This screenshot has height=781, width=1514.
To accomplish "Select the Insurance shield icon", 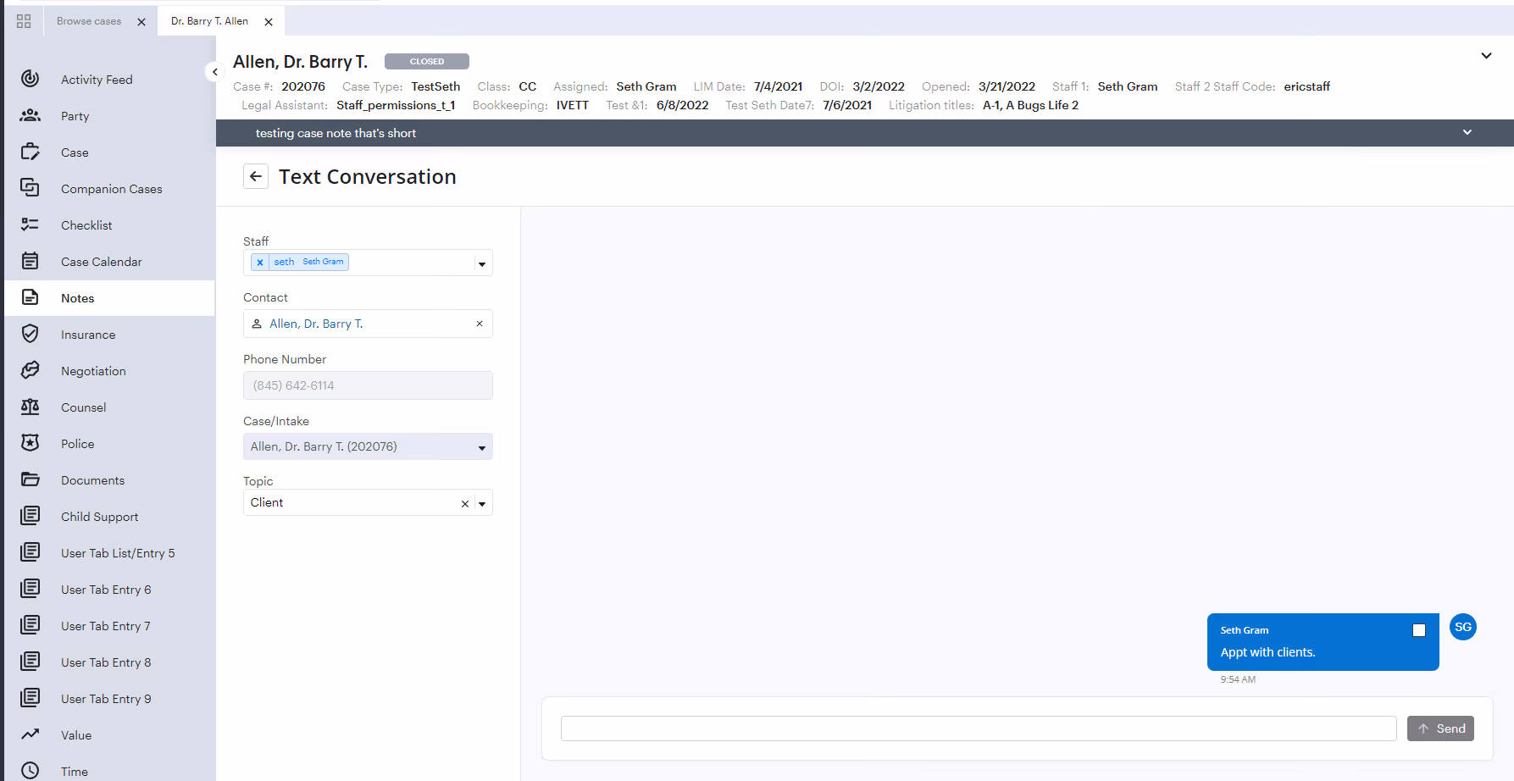I will [x=30, y=334].
